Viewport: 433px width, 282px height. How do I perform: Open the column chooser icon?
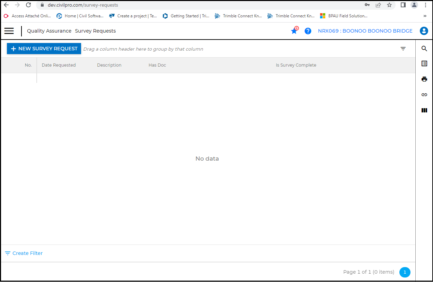tap(424, 110)
